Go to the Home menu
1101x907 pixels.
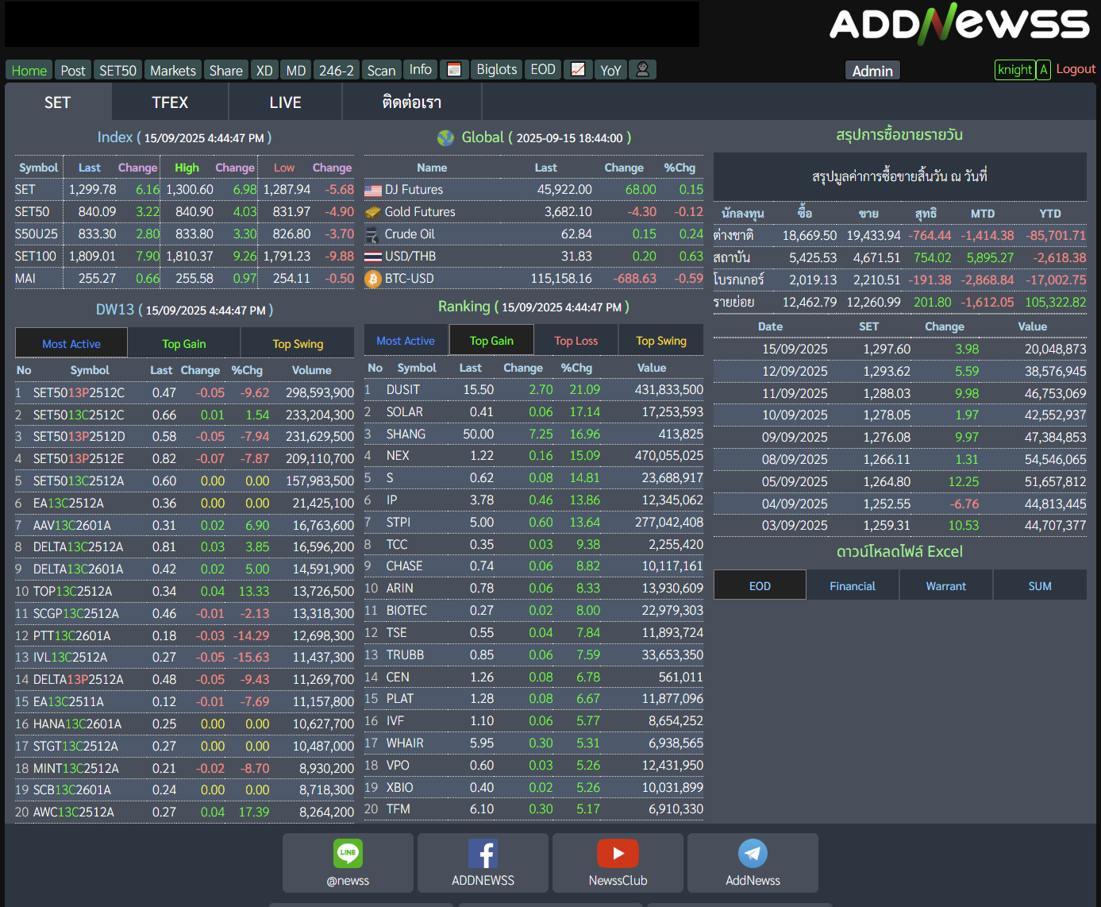(29, 70)
